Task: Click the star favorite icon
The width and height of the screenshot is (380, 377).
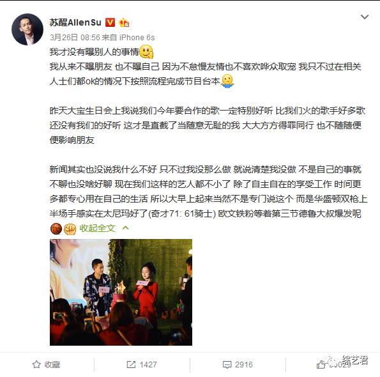Action: pyautogui.click(x=36, y=364)
